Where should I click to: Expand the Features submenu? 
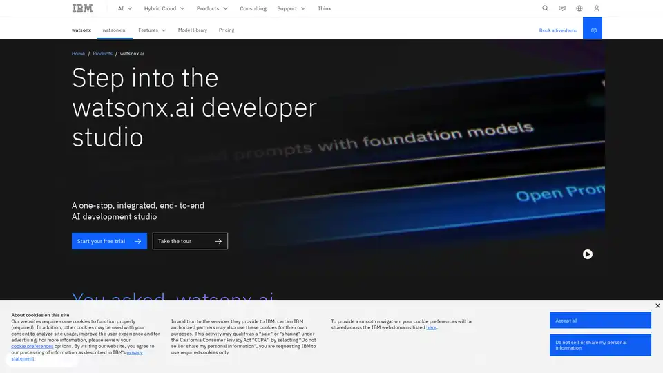(x=152, y=30)
